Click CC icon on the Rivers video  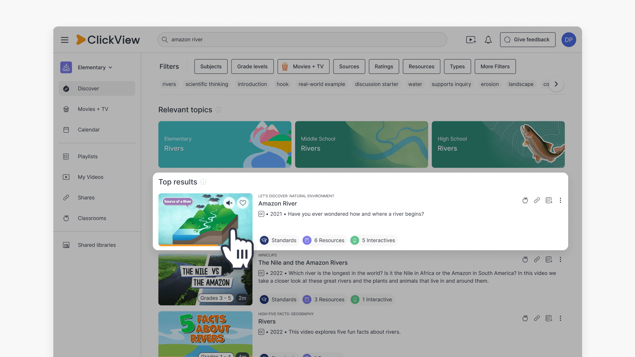pyautogui.click(x=261, y=332)
